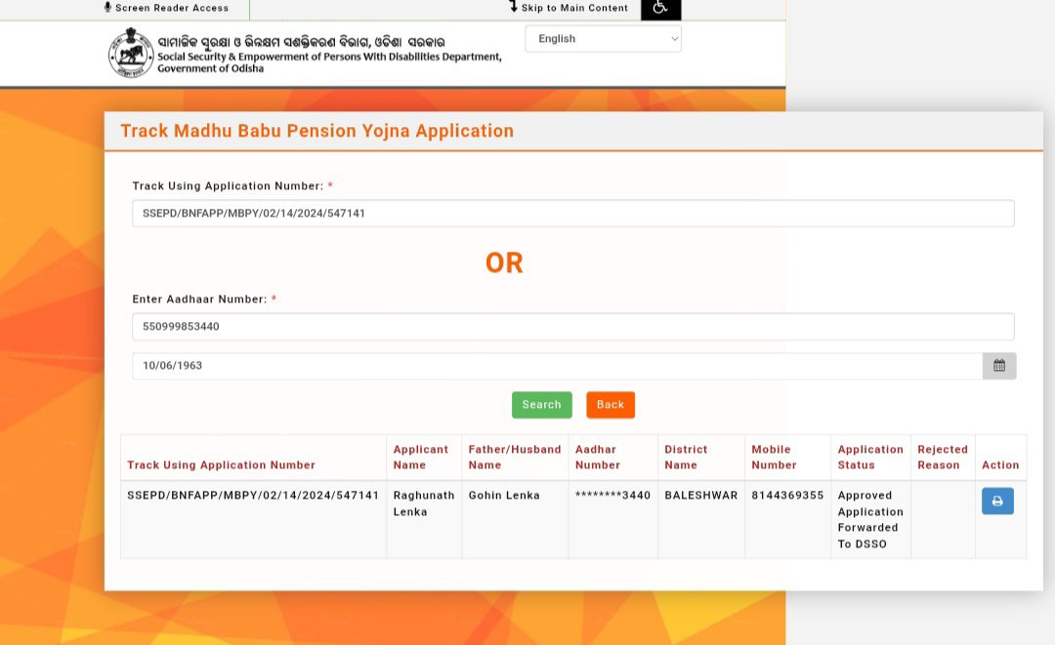This screenshot has width=1055, height=645.
Task: Click applicant name Raghunath Lenka
Action: [424, 504]
